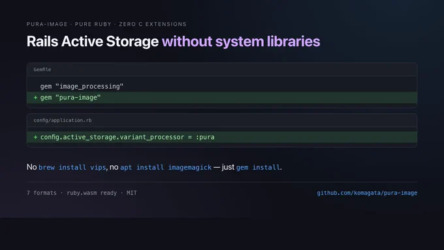Click the github.com/komagata/pura-image link
This screenshot has width=444, height=250.
(367, 193)
